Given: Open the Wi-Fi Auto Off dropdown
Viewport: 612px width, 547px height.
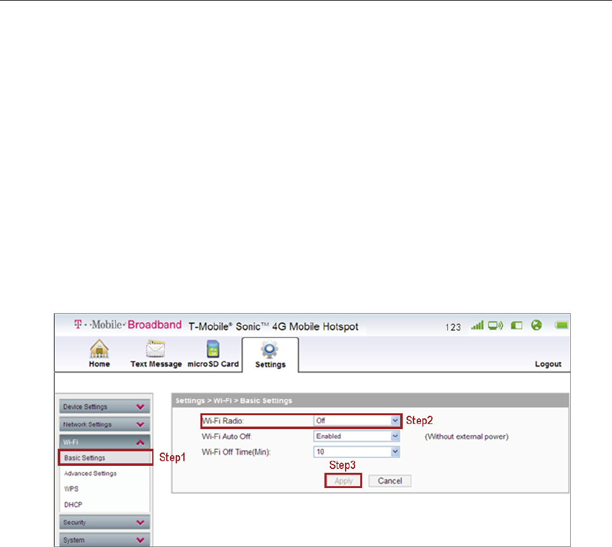Looking at the screenshot, I should pos(356,436).
